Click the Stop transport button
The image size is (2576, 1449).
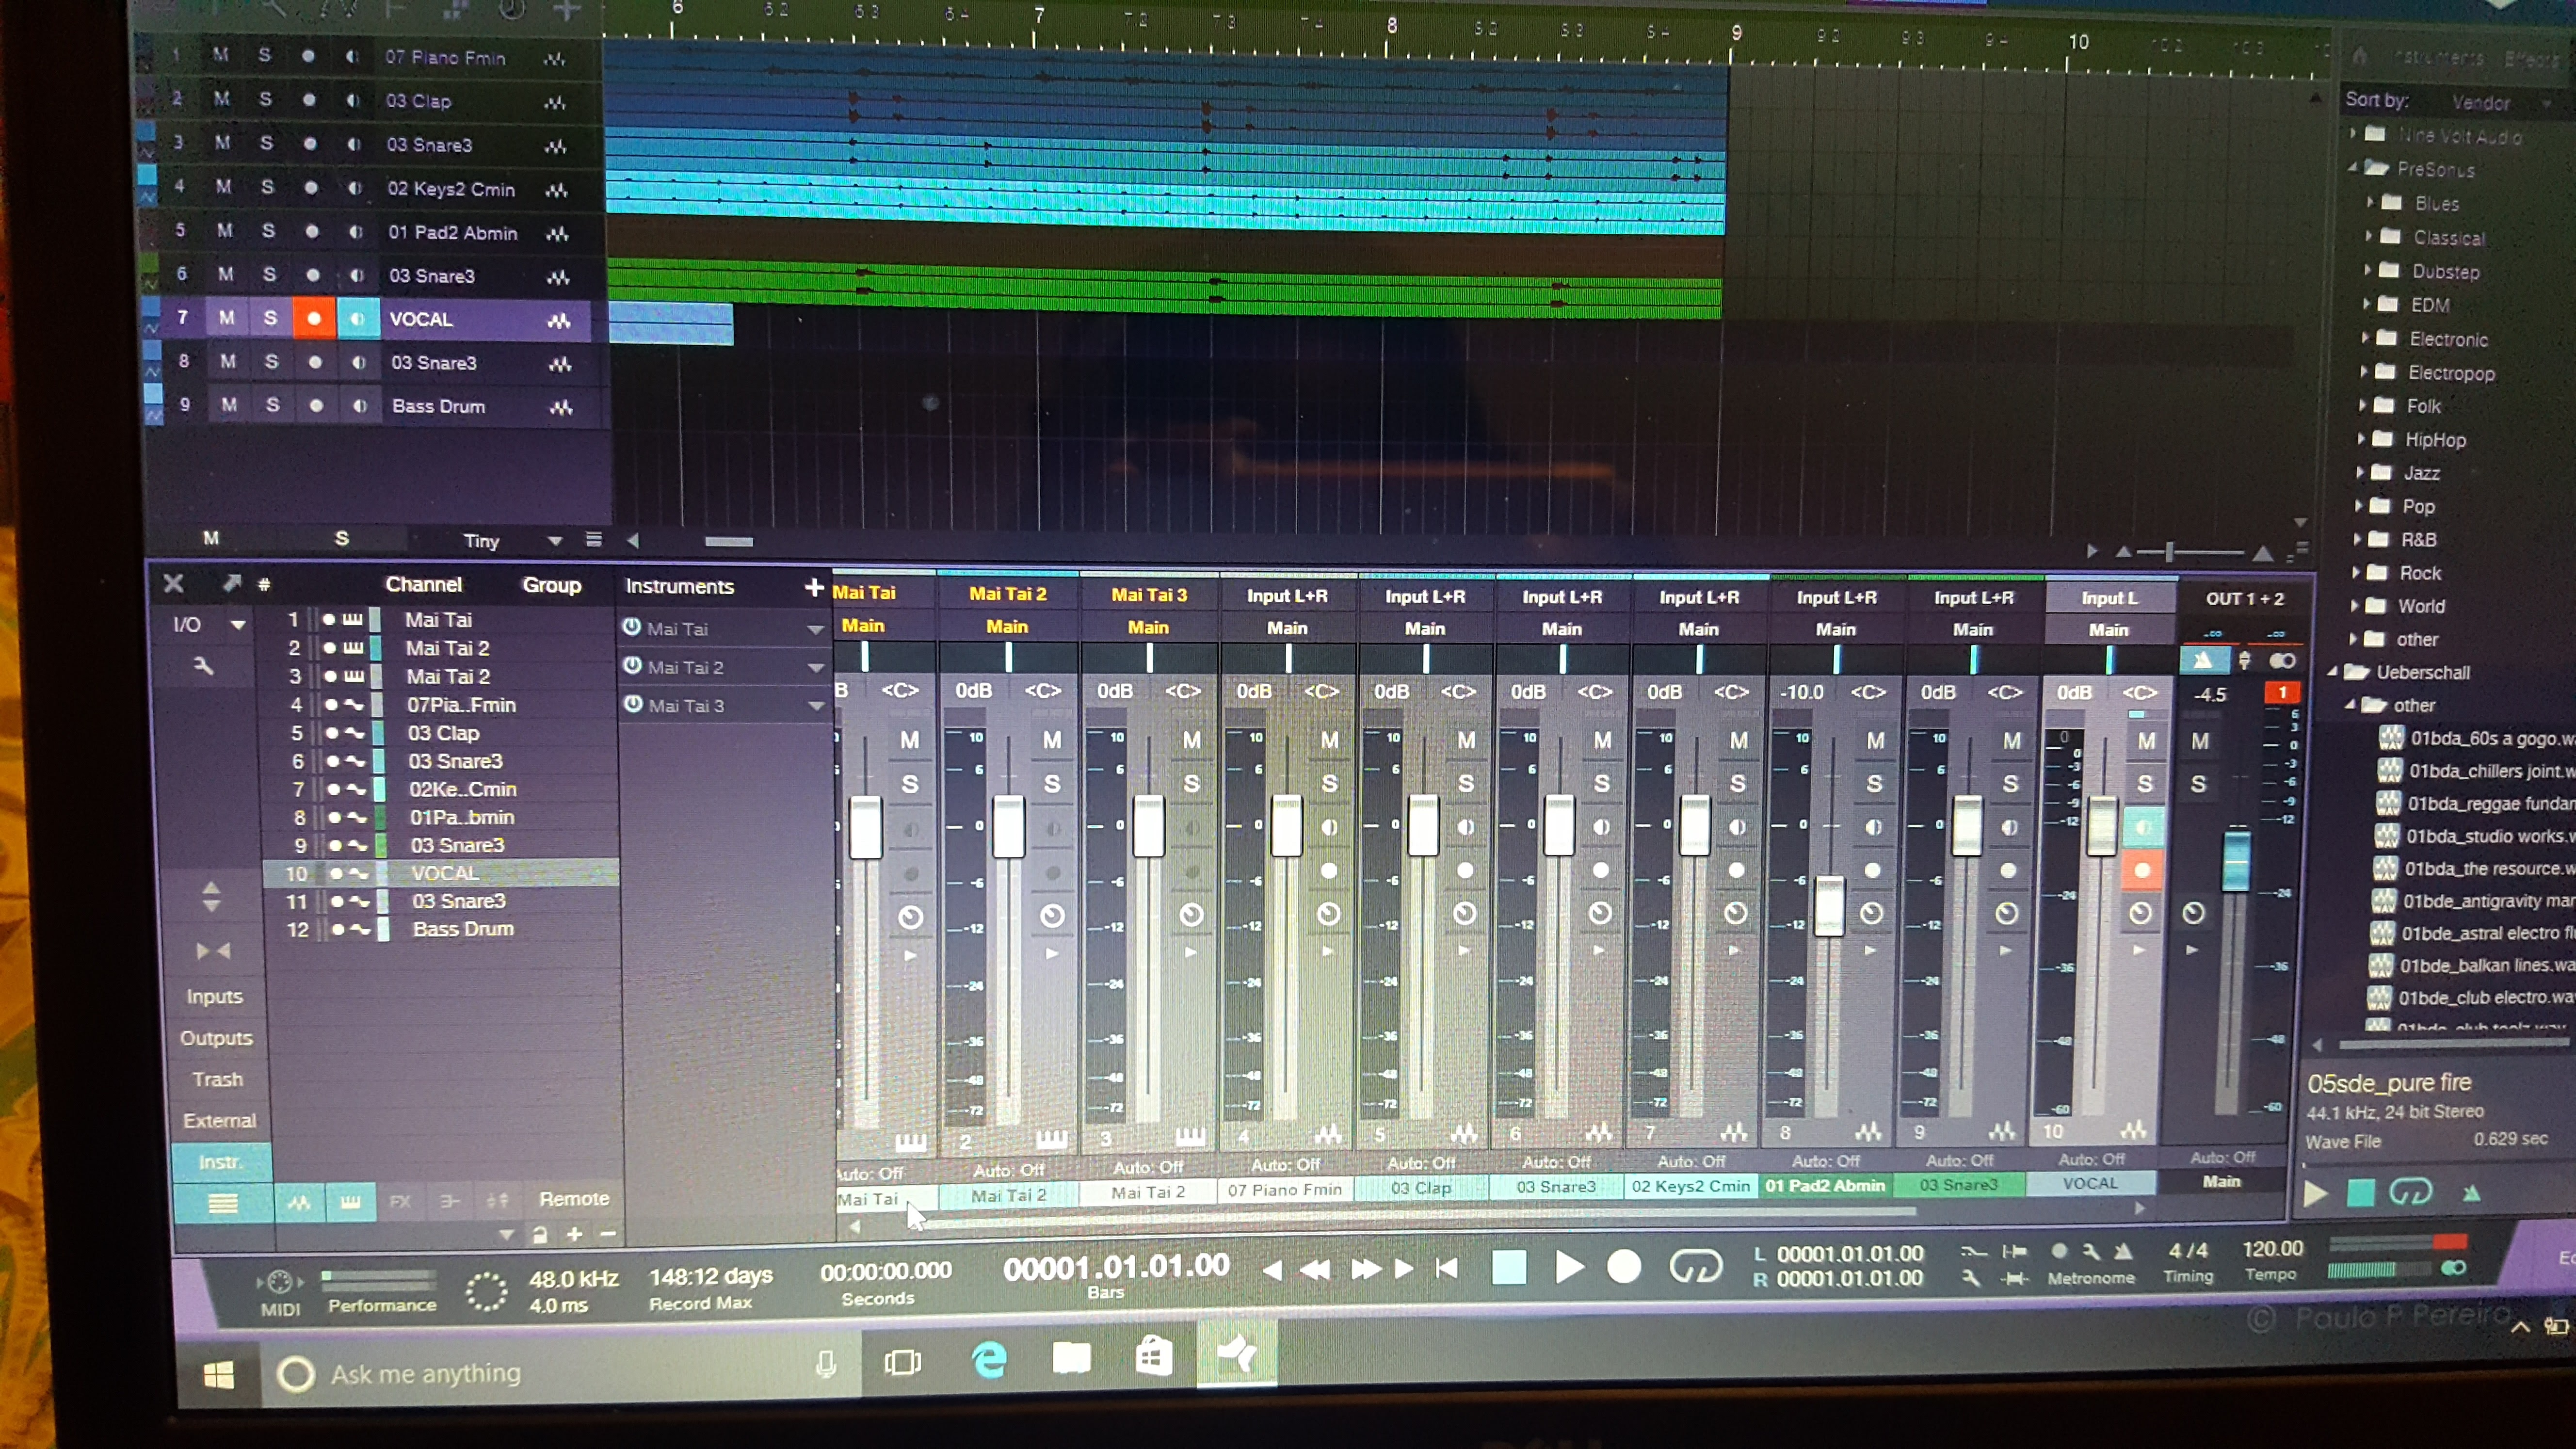1509,1267
